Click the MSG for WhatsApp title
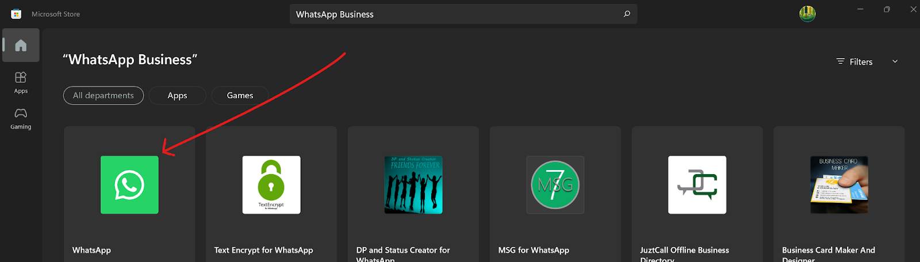The height and width of the screenshot is (262, 920). (534, 250)
